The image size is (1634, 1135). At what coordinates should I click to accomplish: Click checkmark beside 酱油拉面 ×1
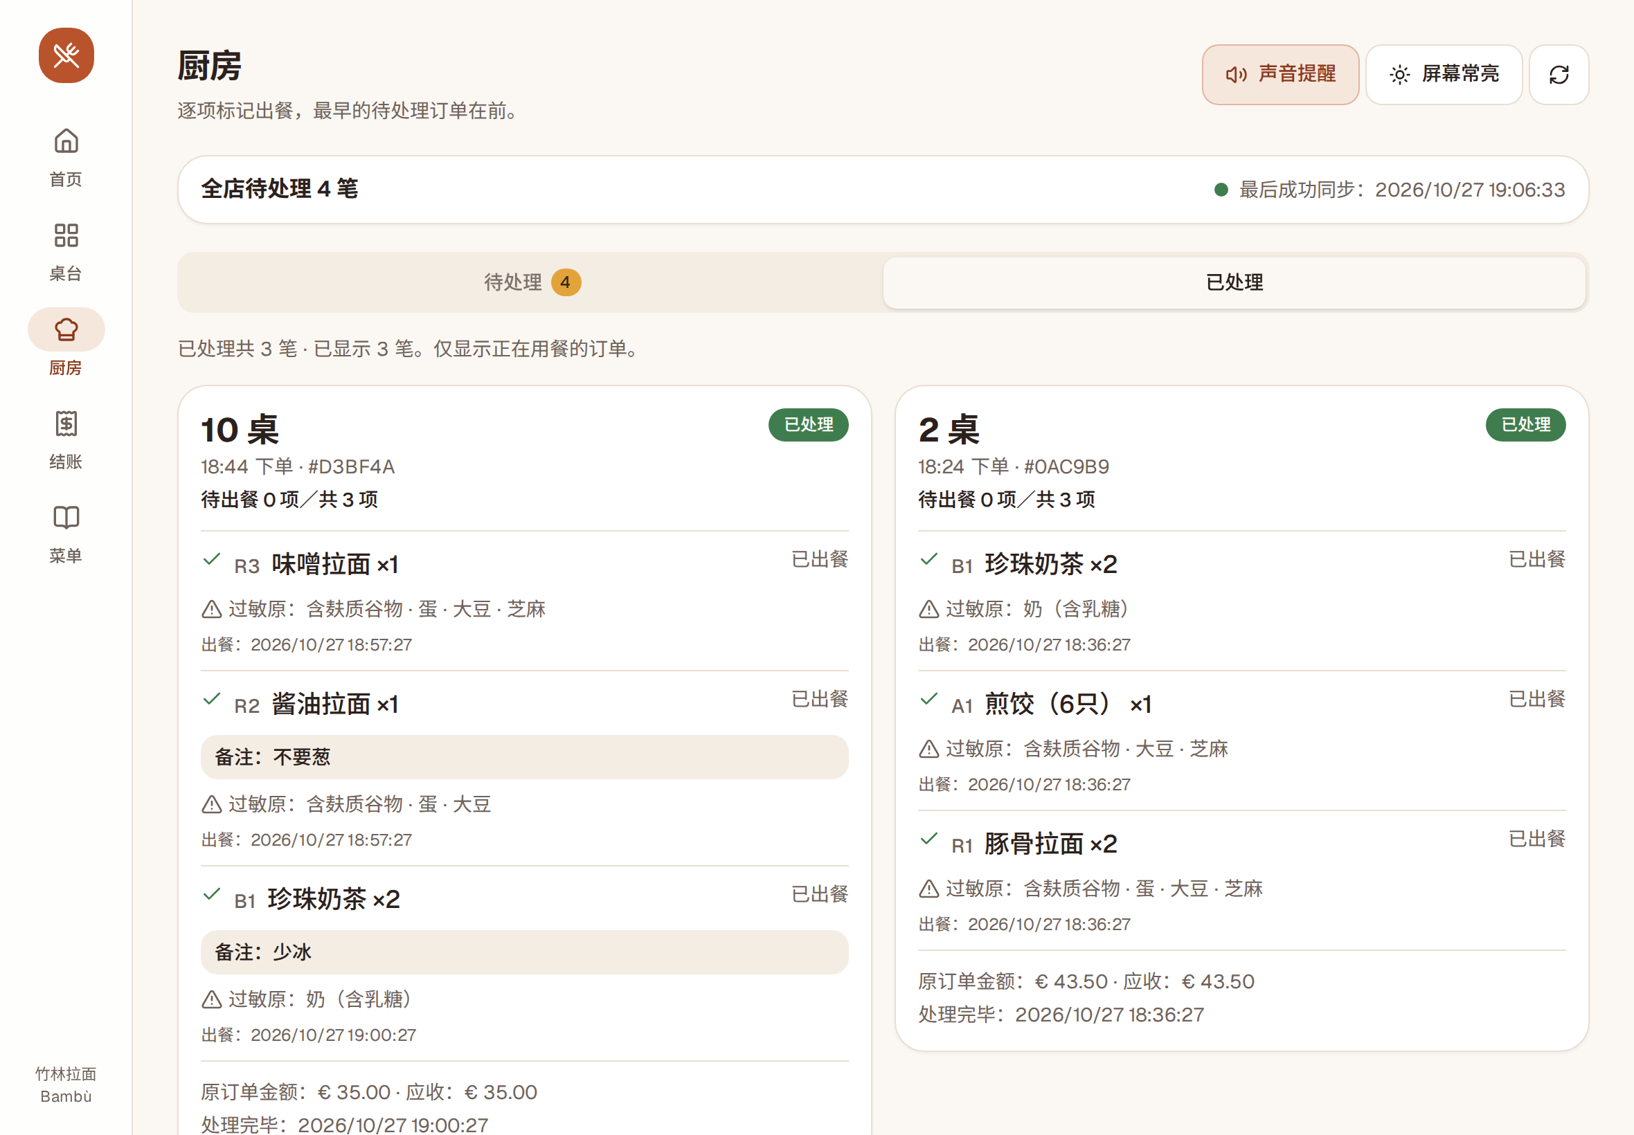click(x=211, y=698)
